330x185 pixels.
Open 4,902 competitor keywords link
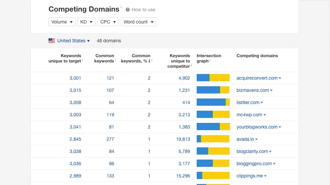pos(184,78)
